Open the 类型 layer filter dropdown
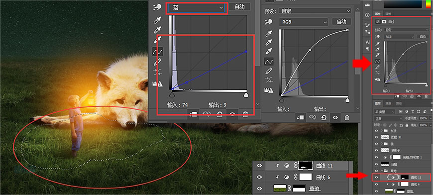Screen dimensions: 433x195 coord(384,112)
